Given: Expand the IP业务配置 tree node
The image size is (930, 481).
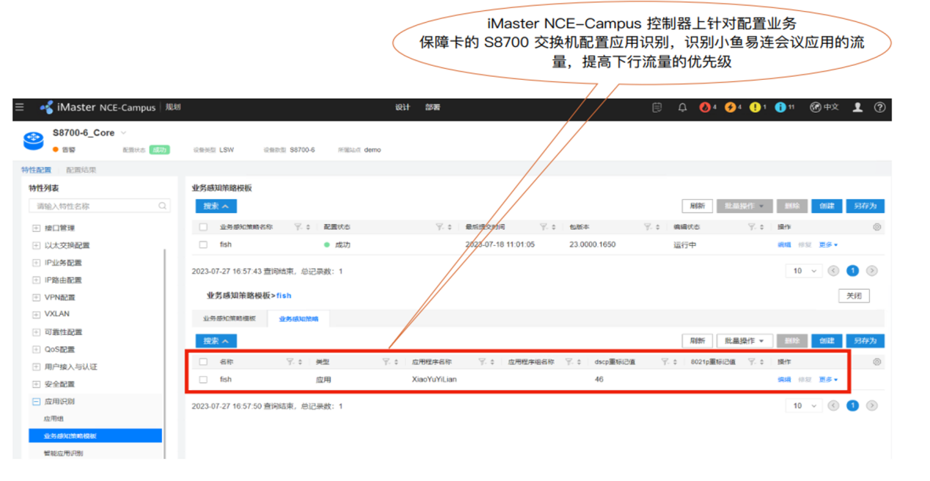Looking at the screenshot, I should coord(36,263).
